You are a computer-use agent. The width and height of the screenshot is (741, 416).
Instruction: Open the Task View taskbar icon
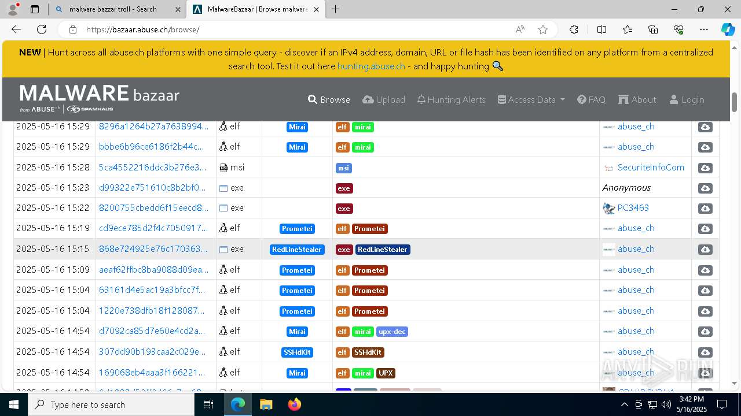(x=208, y=404)
